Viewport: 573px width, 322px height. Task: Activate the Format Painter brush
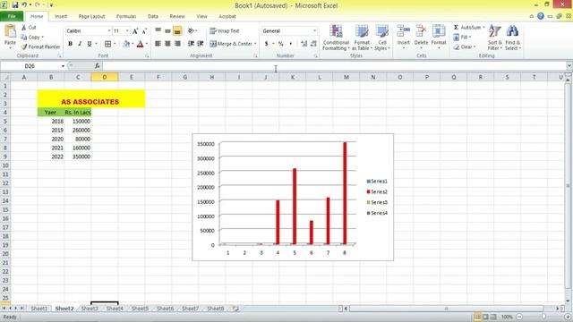point(24,47)
